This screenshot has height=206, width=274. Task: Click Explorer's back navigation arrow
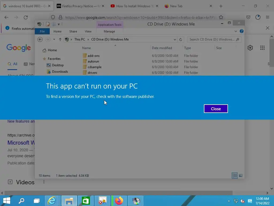click(40, 39)
